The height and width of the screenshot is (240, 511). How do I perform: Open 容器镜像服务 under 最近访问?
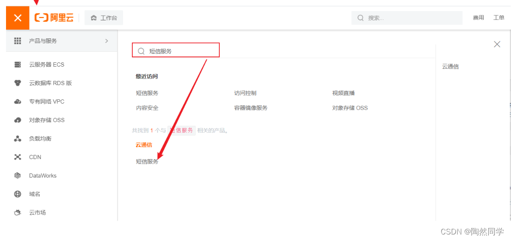tap(250, 108)
